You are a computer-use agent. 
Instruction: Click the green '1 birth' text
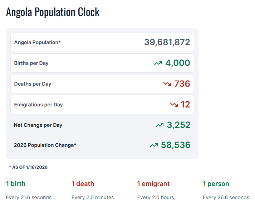pos(16,184)
